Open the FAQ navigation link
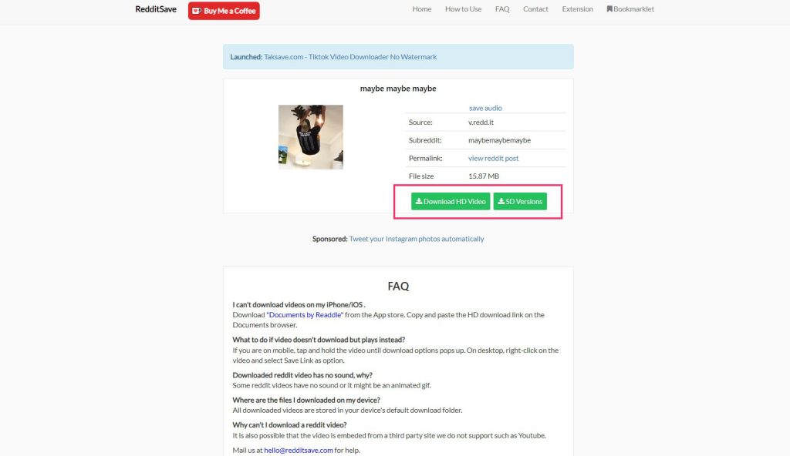 (502, 9)
